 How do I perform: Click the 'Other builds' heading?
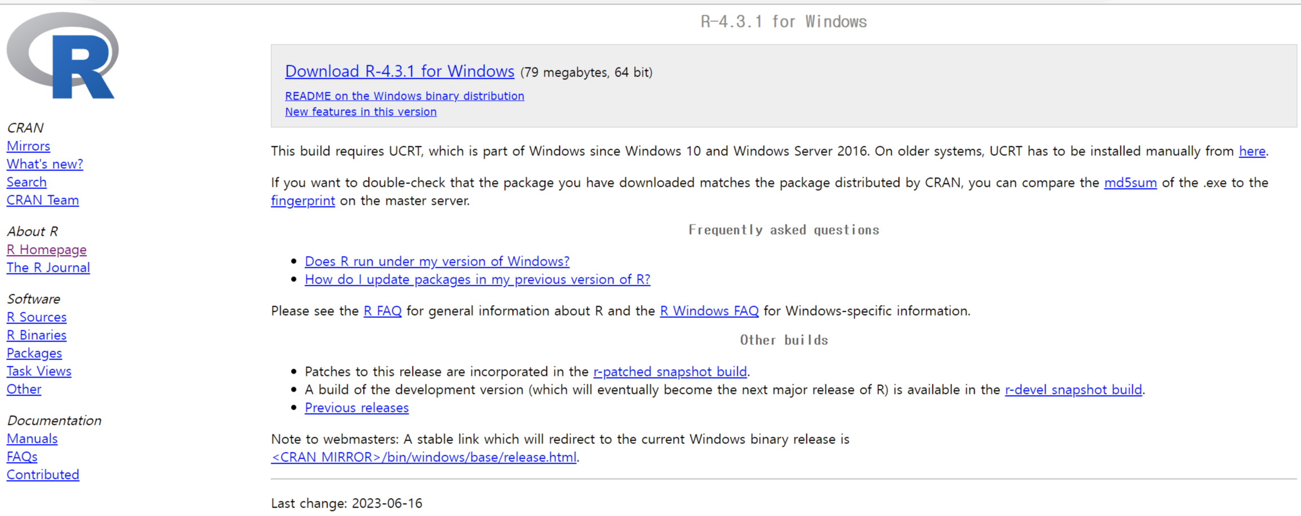pos(784,340)
